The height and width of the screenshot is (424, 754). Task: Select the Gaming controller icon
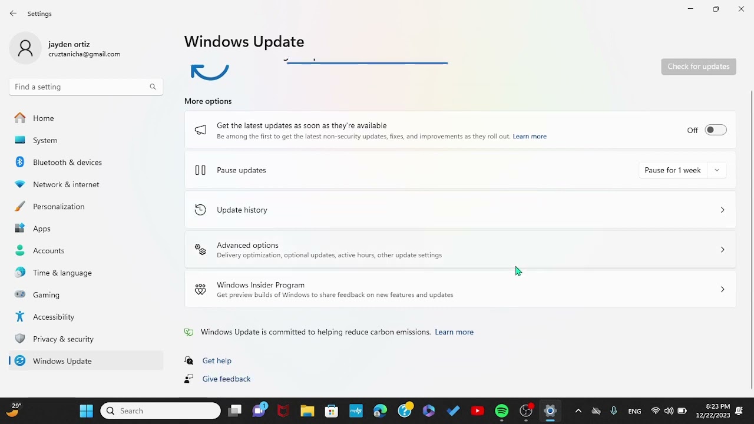[20, 294]
